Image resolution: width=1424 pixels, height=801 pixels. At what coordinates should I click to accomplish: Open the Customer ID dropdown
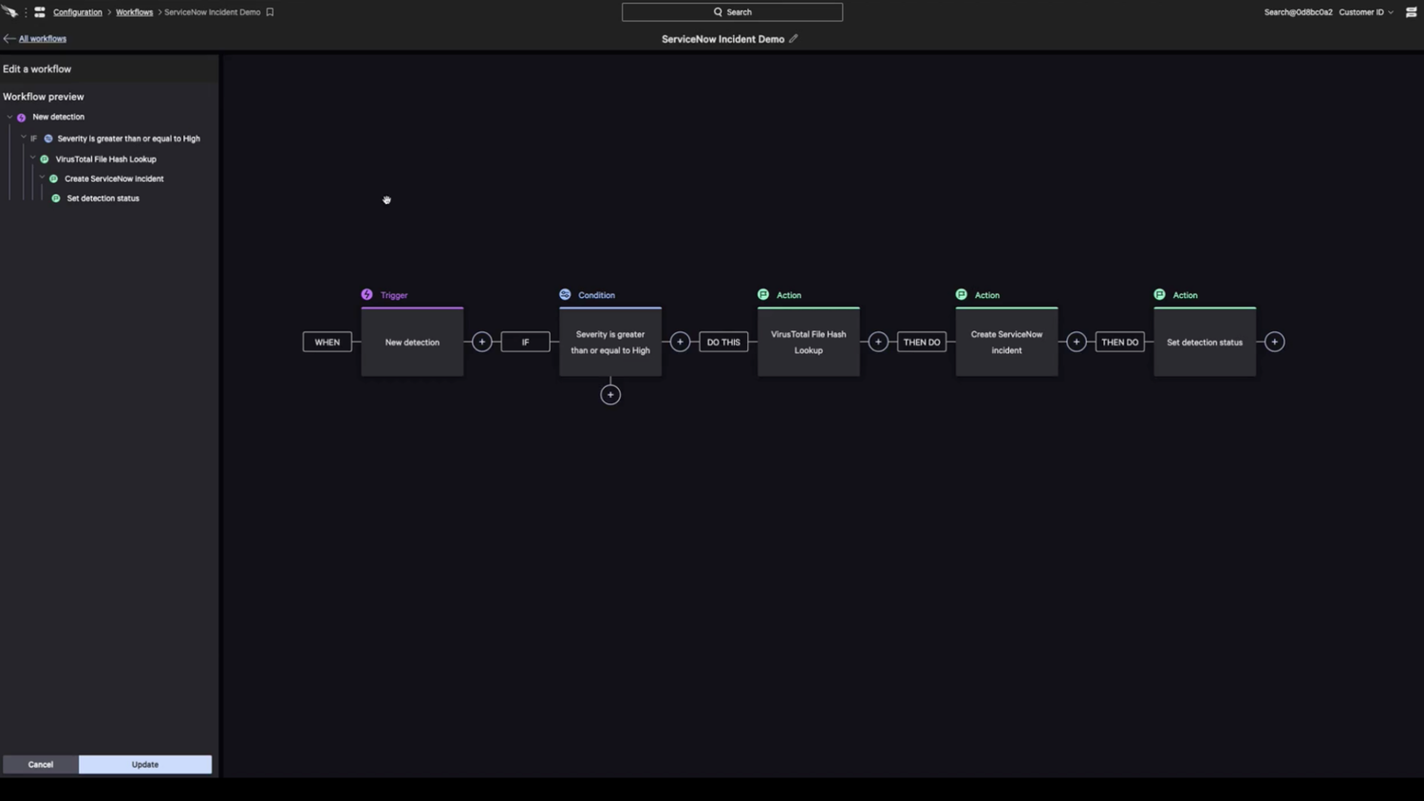(x=1366, y=12)
